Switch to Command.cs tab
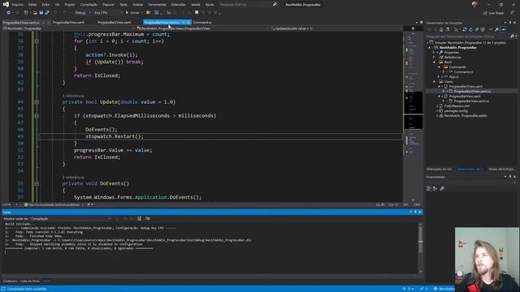520x292 pixels. [x=202, y=23]
